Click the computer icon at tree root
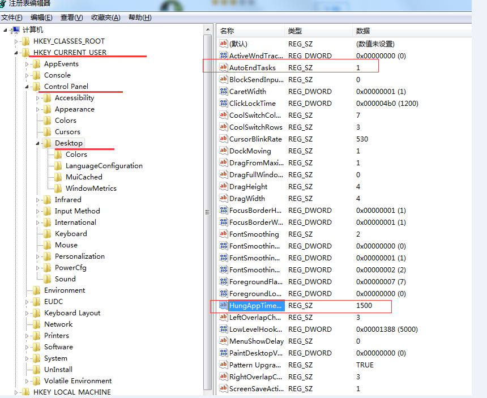Screen dimensions: 487x398 point(15,30)
